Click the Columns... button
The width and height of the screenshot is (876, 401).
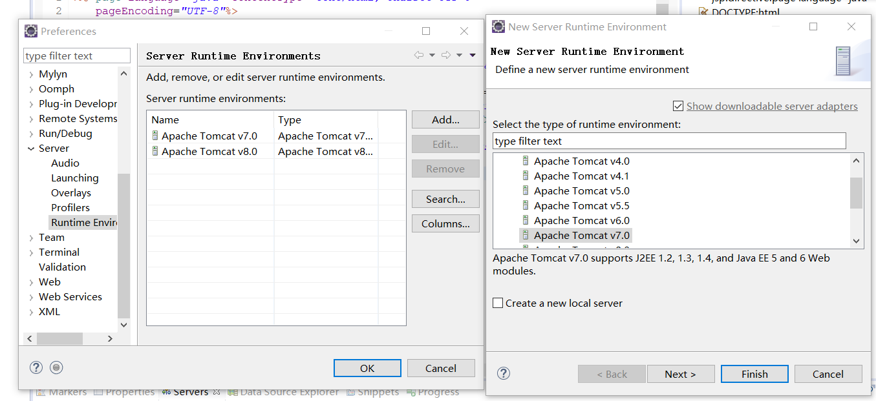(445, 223)
